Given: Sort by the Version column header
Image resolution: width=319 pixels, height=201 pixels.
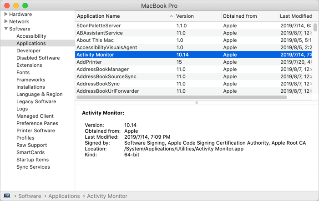Looking at the screenshot, I should [185, 16].
